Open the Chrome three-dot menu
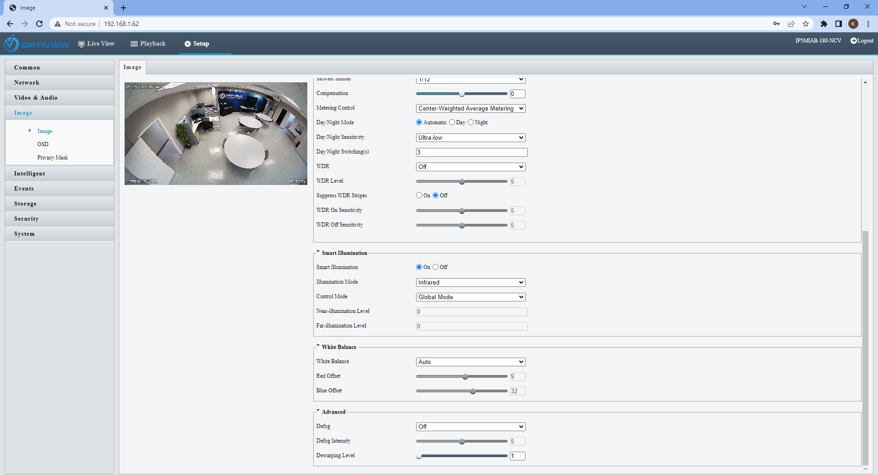 (x=868, y=24)
